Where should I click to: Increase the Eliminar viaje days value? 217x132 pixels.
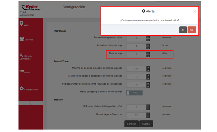pyautogui.click(x=148, y=53)
